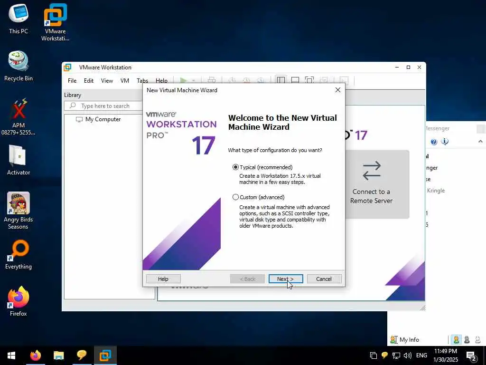Click the info icon in Messenger window
Image resolution: width=486 pixels, height=365 pixels.
click(445, 142)
